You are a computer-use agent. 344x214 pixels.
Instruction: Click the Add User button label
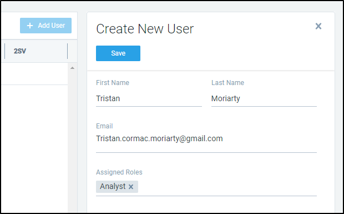(52, 26)
